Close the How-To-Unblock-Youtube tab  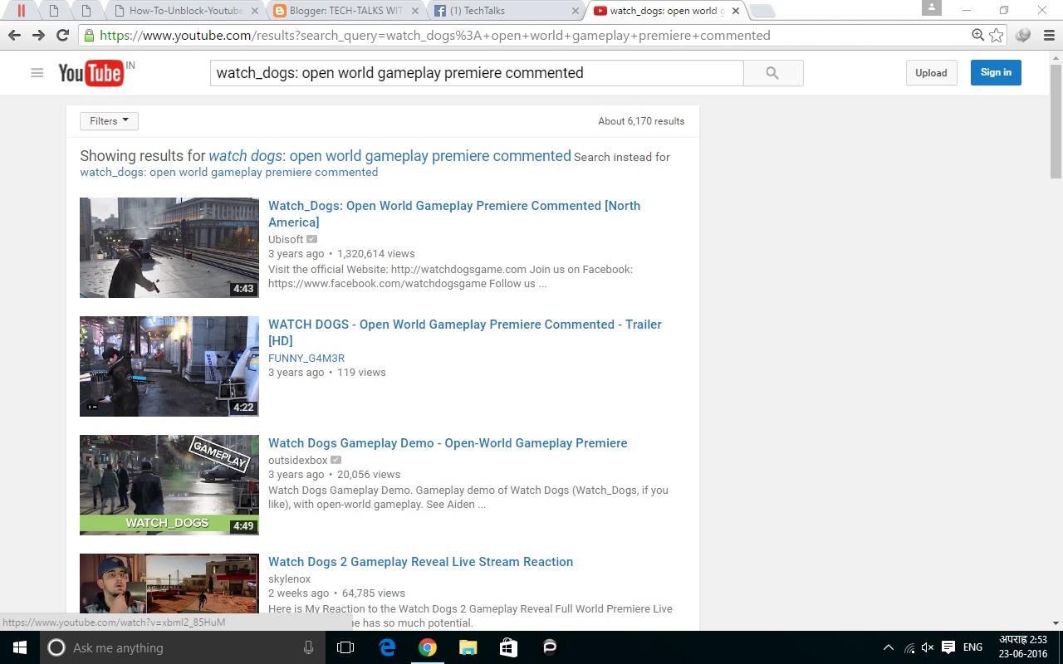pos(254,11)
